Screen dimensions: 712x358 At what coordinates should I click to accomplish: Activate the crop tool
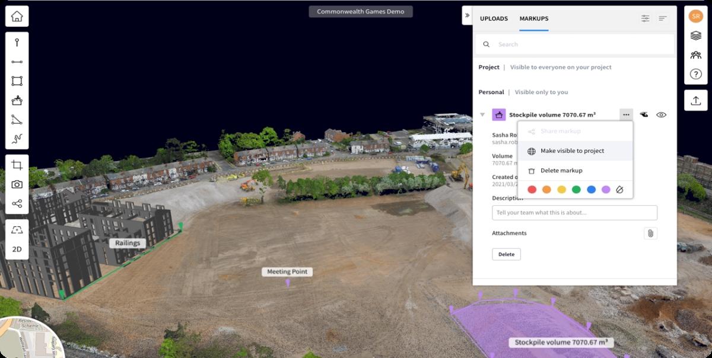tap(17, 165)
